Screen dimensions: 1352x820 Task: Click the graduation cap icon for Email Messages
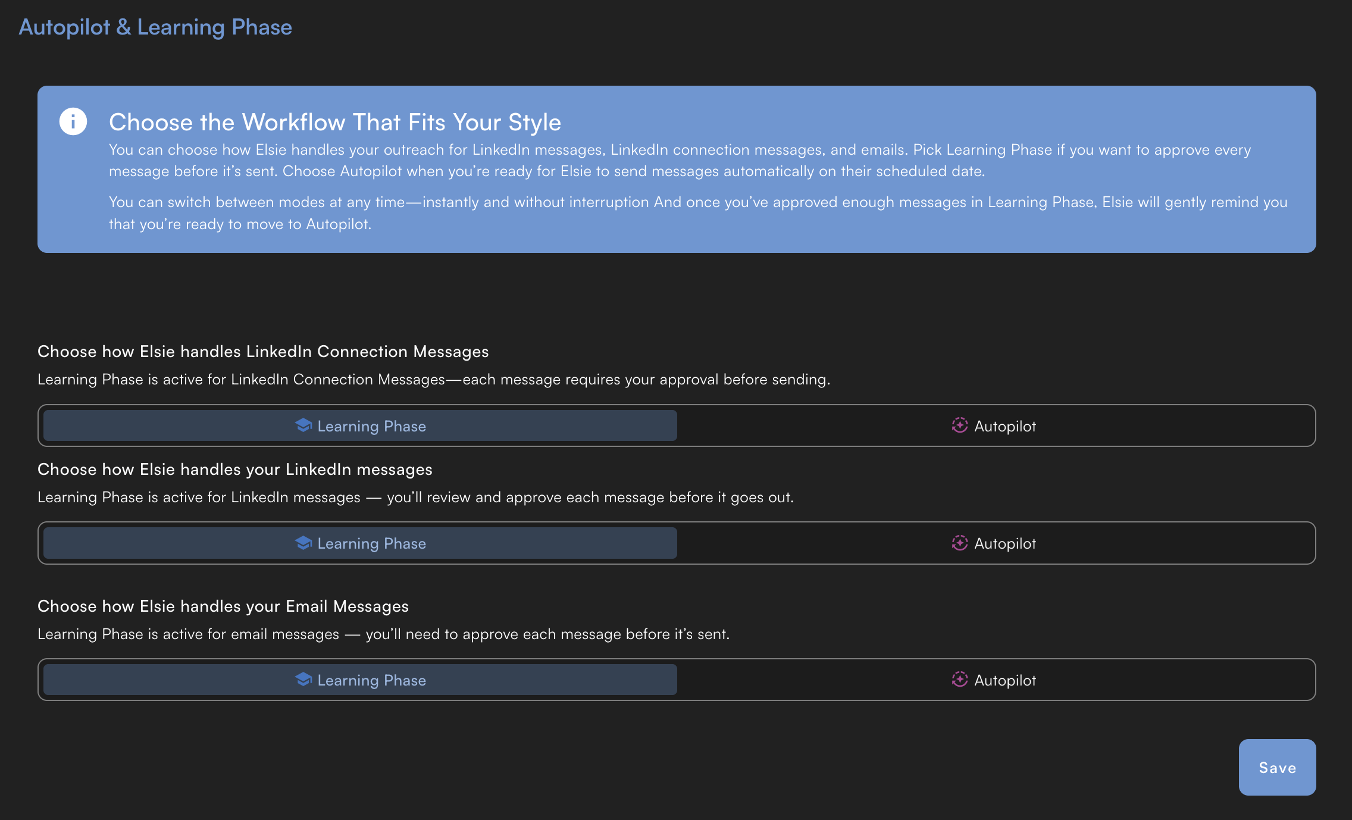304,680
